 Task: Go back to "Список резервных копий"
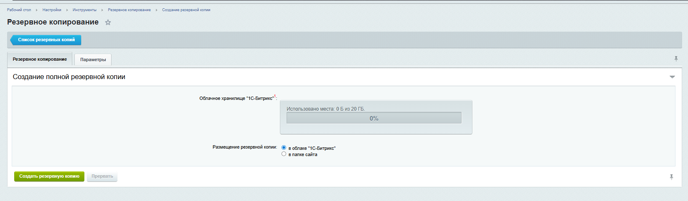coord(46,40)
